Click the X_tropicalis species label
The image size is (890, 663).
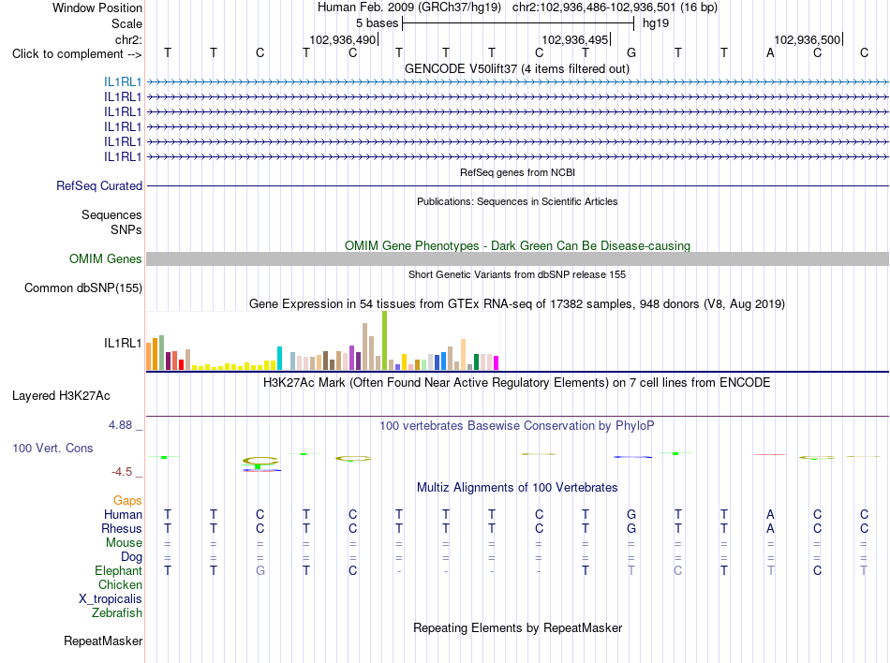111,599
